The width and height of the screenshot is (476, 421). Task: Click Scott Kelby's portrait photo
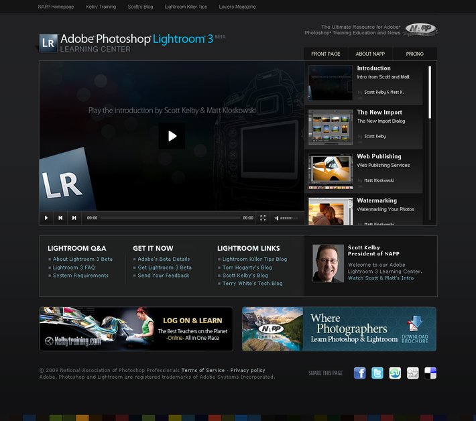(x=328, y=263)
